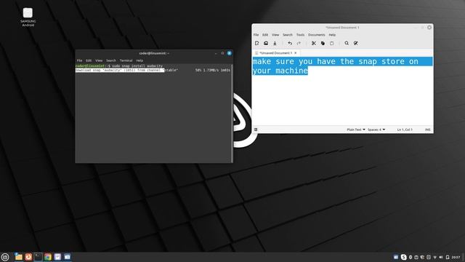Screen dimensions: 465x262
Task: Close the Unsaved Document 1 tab
Action: [296, 53]
